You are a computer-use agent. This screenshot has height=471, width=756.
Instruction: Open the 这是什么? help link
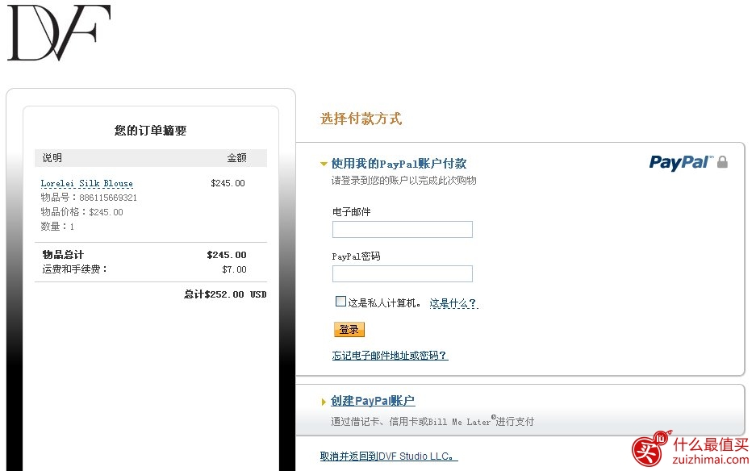tap(453, 303)
